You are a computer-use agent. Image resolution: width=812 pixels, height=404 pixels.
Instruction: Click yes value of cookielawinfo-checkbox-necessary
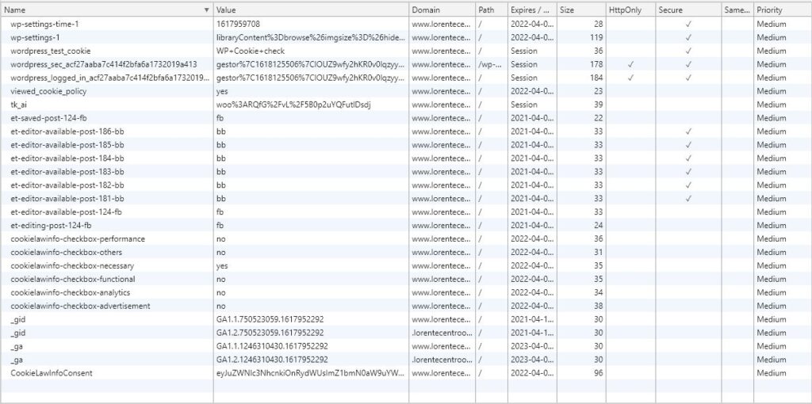[222, 266]
